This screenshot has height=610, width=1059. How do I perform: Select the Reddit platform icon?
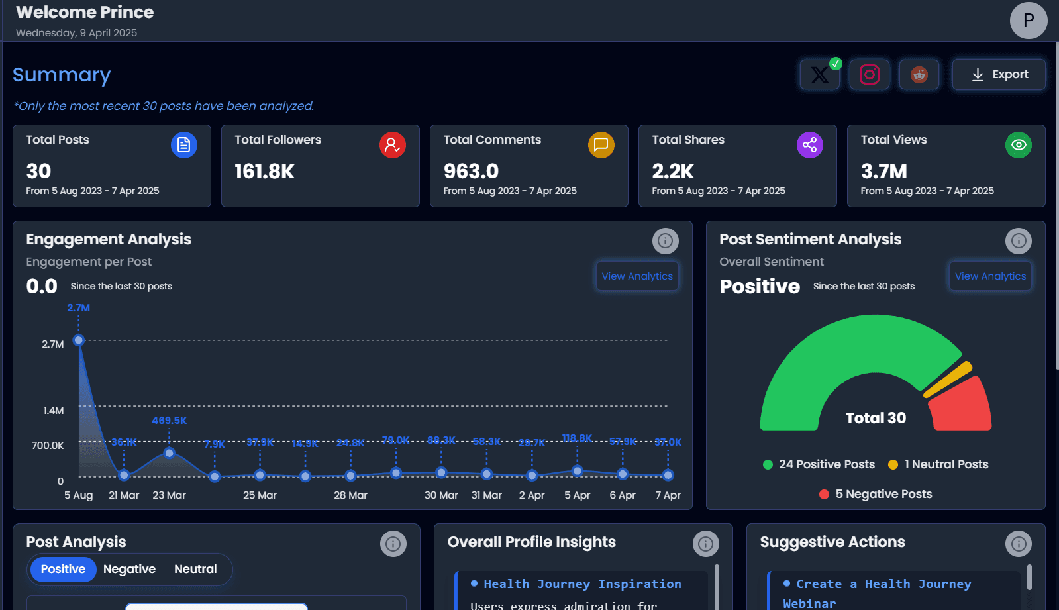tap(919, 75)
